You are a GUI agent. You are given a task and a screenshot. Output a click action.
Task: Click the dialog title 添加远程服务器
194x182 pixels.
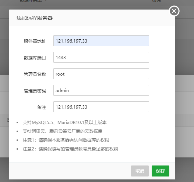click(35, 18)
